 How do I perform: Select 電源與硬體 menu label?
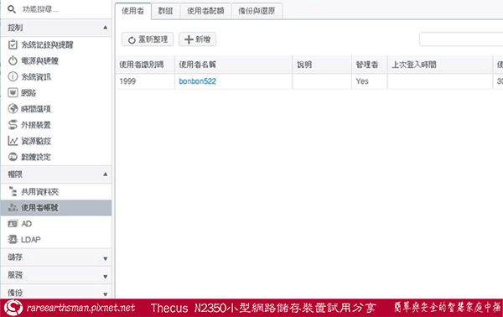coord(39,60)
